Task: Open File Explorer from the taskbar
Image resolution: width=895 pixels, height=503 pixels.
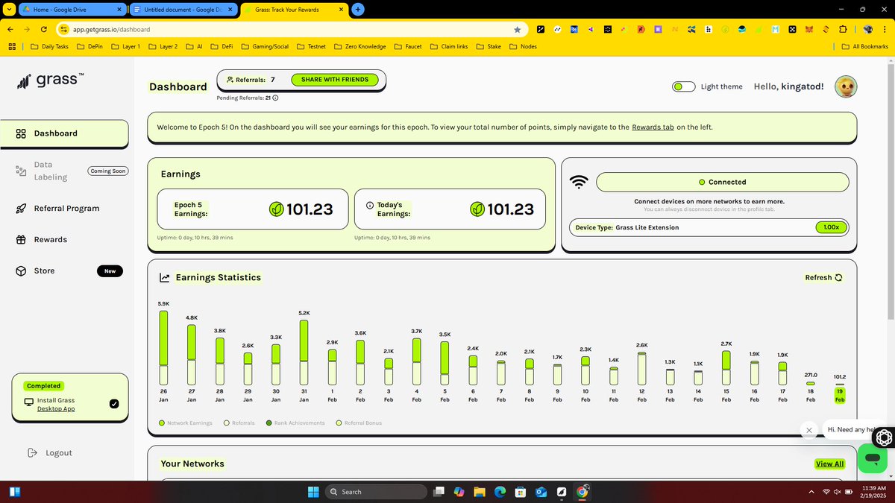Action: pos(479,492)
